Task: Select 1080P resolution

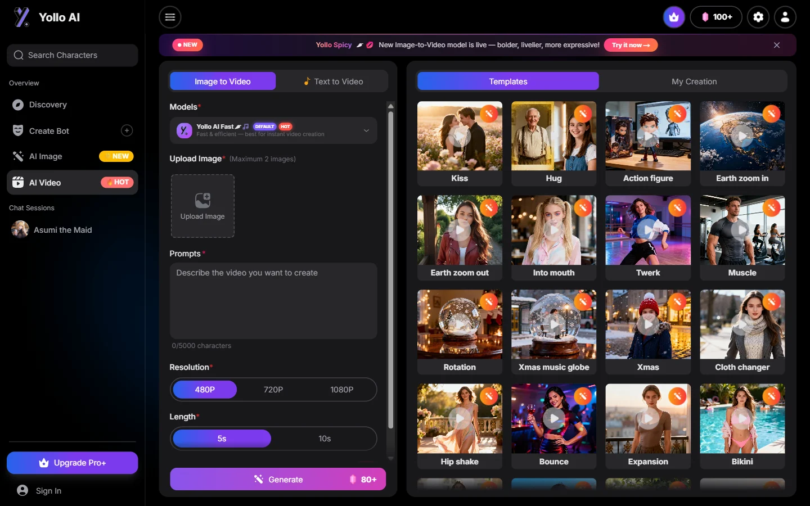Action: (341, 390)
